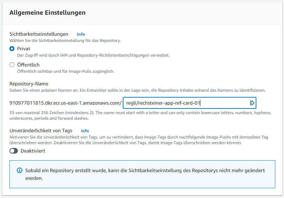Open Info link beside Sichtbarkeitseinstellungen

tap(81, 34)
